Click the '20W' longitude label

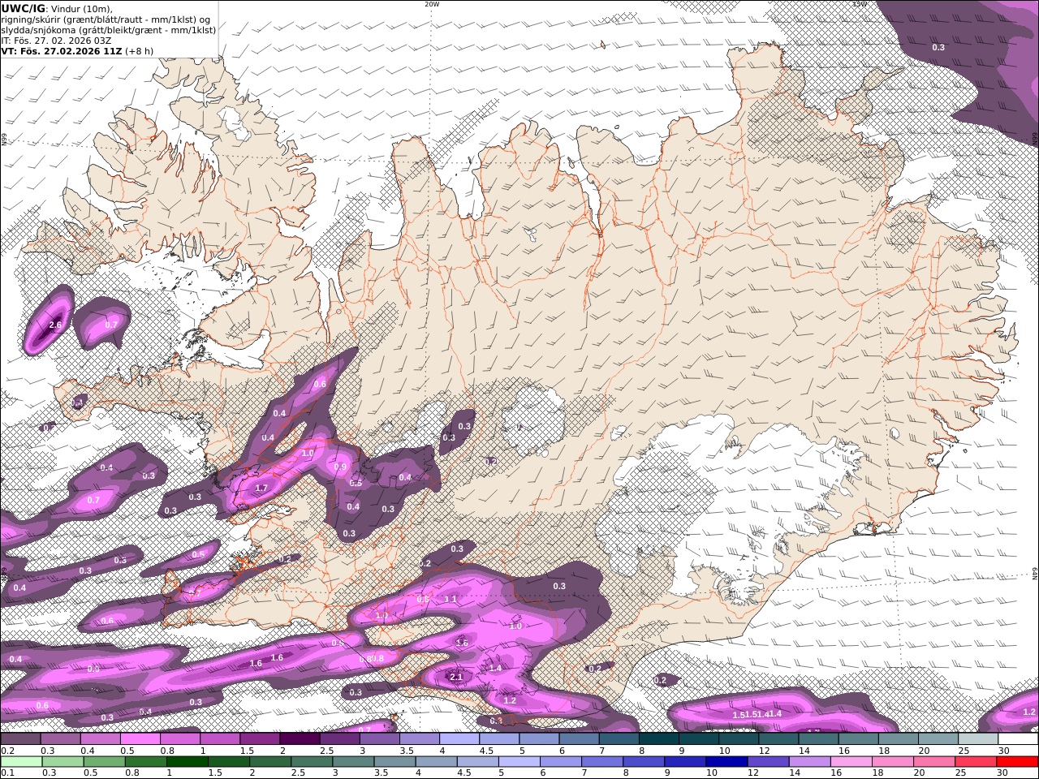point(432,4)
